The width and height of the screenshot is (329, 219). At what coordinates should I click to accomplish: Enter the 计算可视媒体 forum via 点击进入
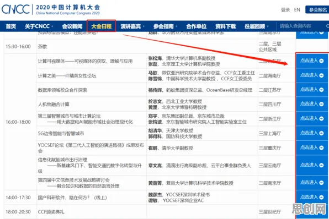(x=311, y=61)
